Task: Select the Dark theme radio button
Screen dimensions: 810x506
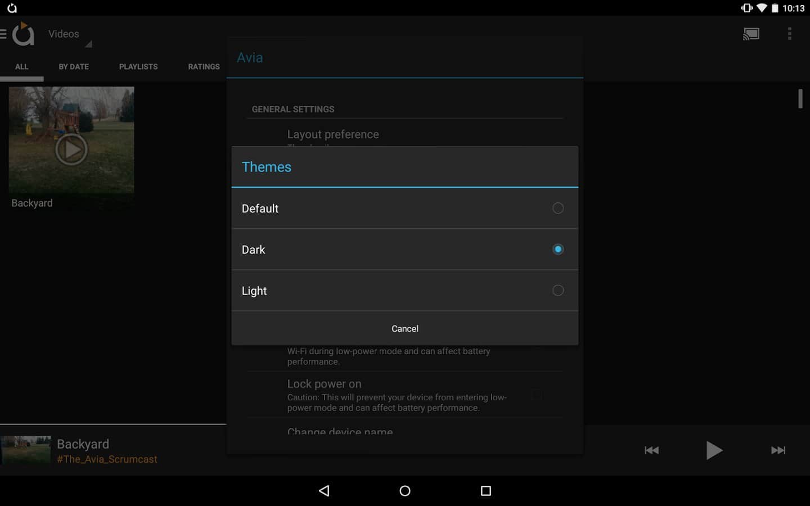Action: click(557, 249)
